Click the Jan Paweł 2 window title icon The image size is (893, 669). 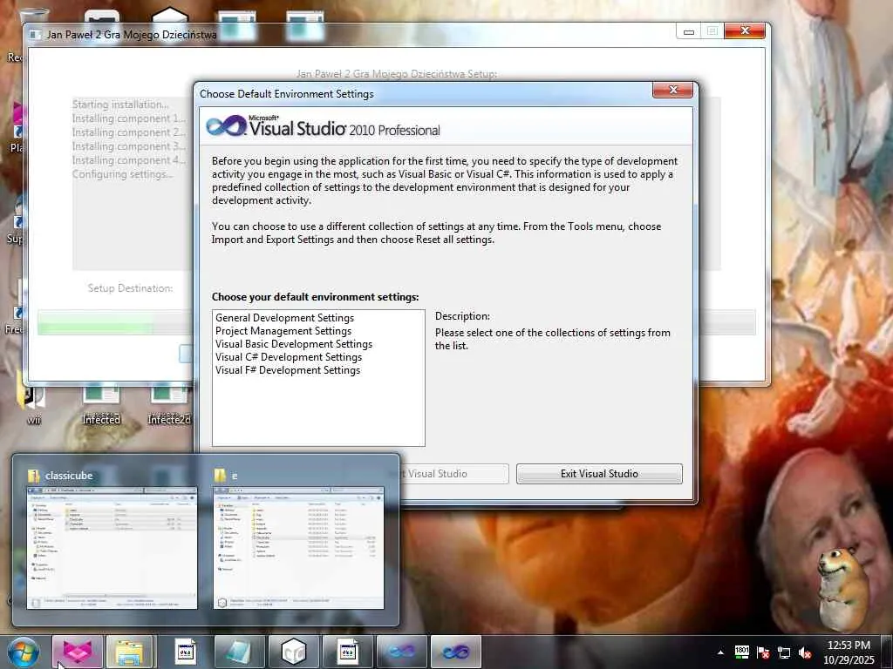(x=35, y=35)
